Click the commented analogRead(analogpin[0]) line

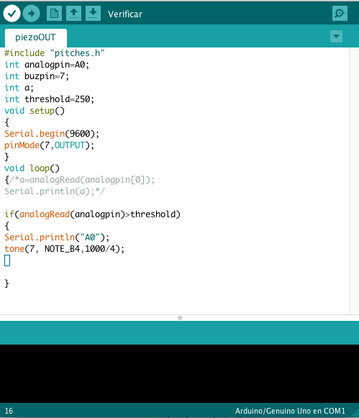pyautogui.click(x=79, y=180)
